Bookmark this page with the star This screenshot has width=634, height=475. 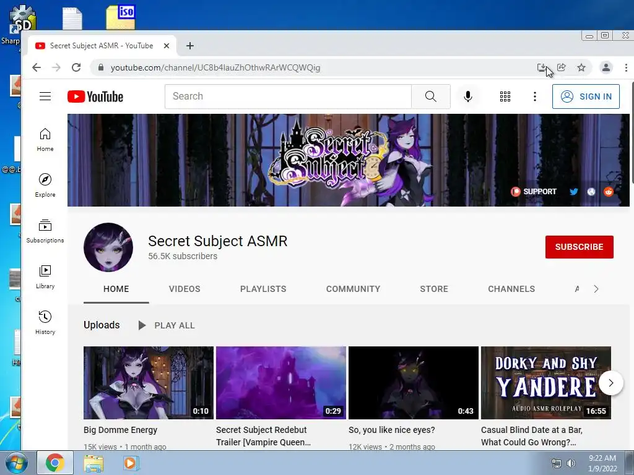(581, 67)
